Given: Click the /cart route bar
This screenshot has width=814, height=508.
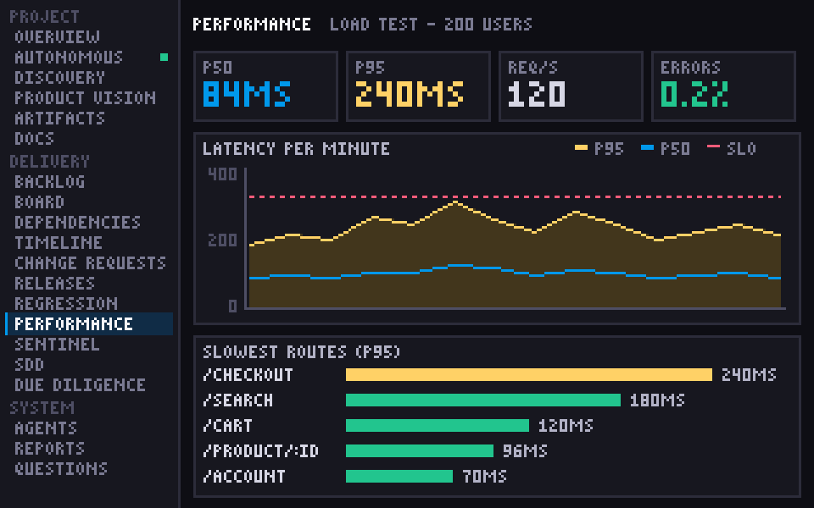Looking at the screenshot, I should pyautogui.click(x=438, y=426).
